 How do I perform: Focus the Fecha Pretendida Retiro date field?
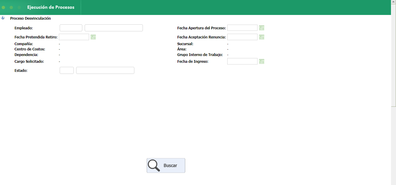[74, 37]
